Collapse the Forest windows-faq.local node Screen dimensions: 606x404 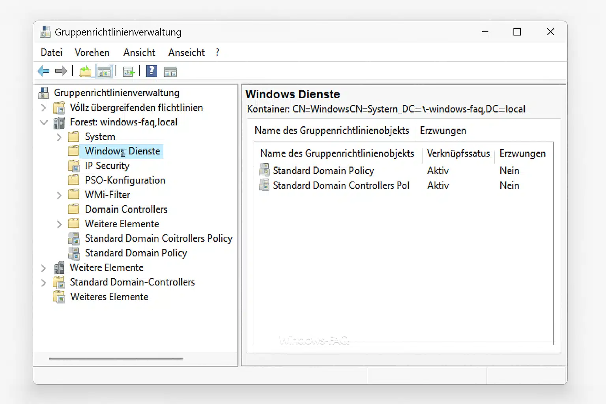tap(44, 122)
